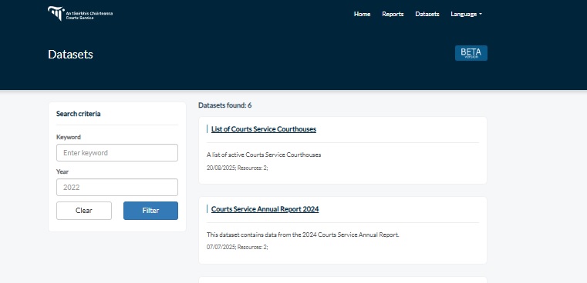Focus the Keyword input field
Viewport: 587px width, 283px height.
(x=117, y=153)
